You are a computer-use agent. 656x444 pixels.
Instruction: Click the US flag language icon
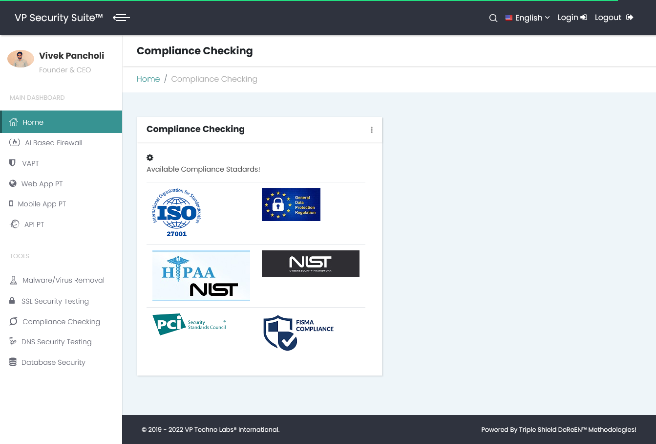coord(509,18)
